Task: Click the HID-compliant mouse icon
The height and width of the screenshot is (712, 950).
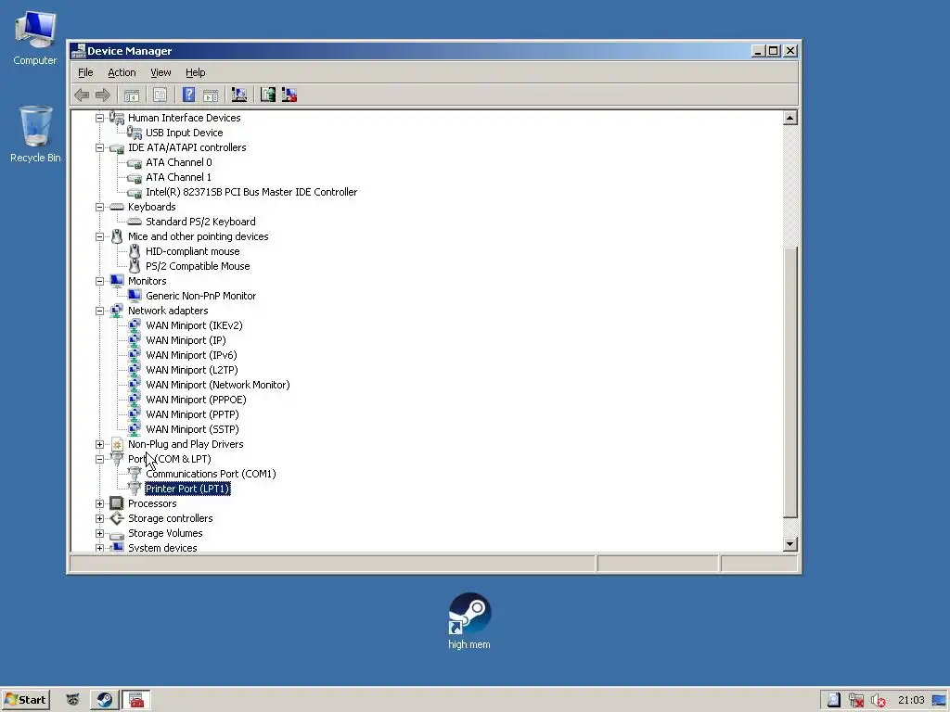Action: (135, 251)
